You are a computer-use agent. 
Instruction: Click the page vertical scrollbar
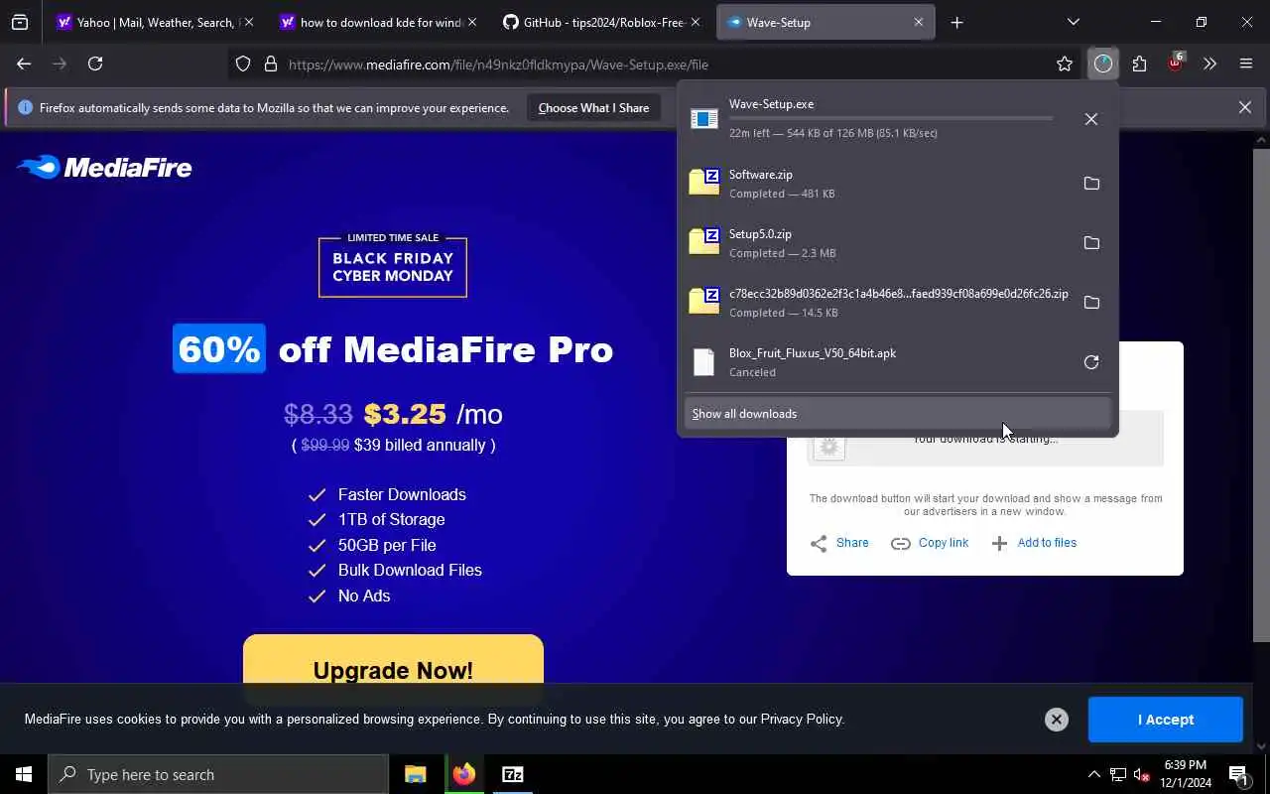click(1261, 397)
